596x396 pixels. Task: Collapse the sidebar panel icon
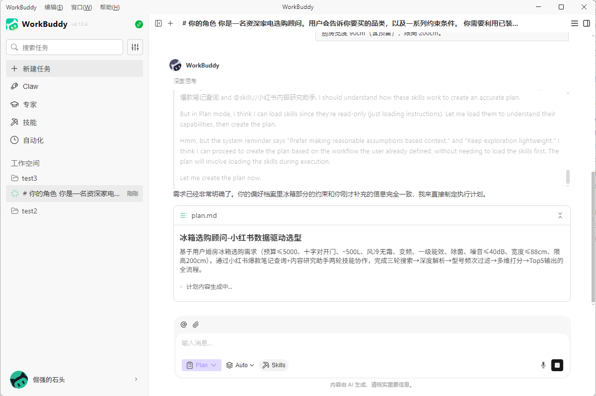pyautogui.click(x=158, y=23)
